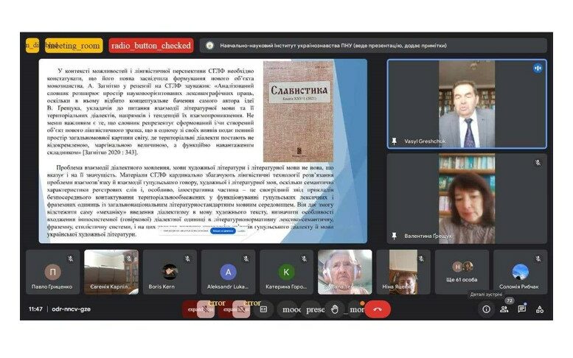Show the participants list with 72 badge

coord(504,309)
